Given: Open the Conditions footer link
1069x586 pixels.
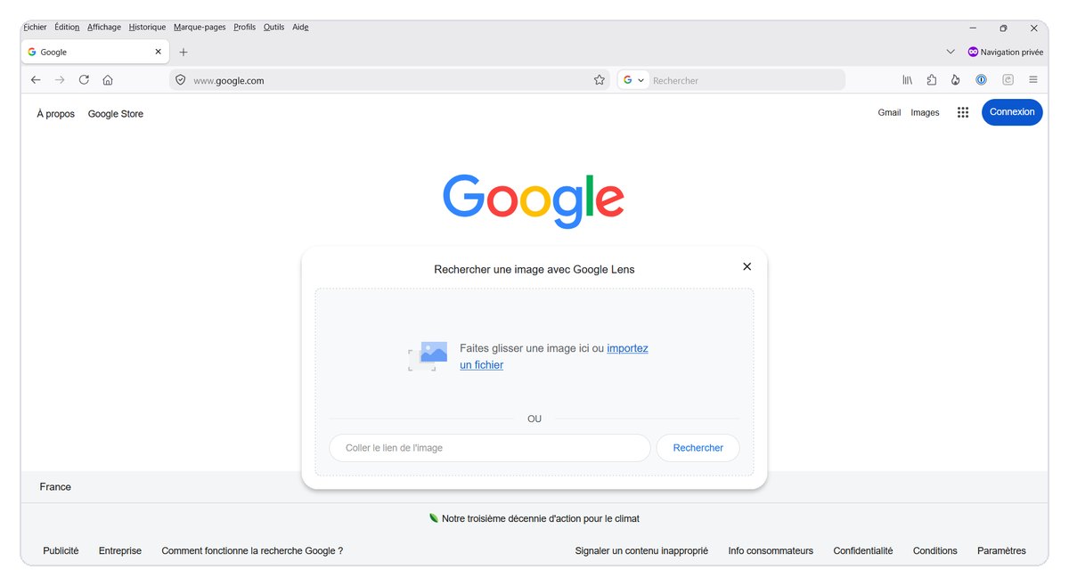Looking at the screenshot, I should [935, 551].
